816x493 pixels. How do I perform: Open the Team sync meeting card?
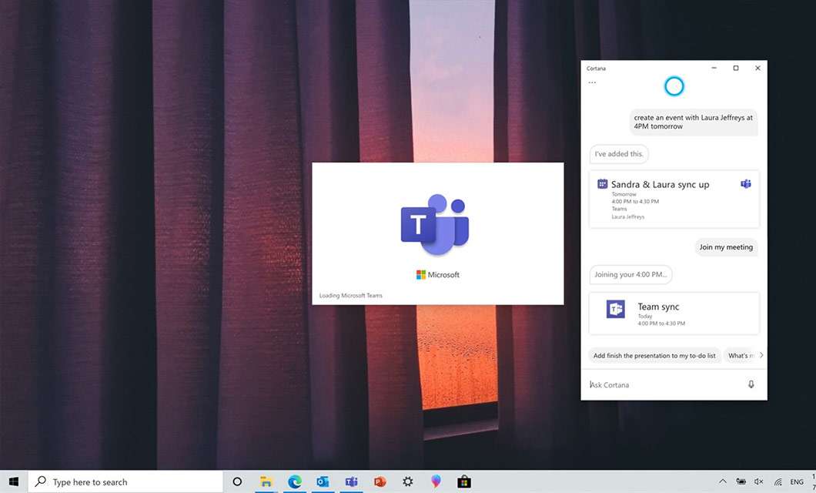[x=674, y=314]
